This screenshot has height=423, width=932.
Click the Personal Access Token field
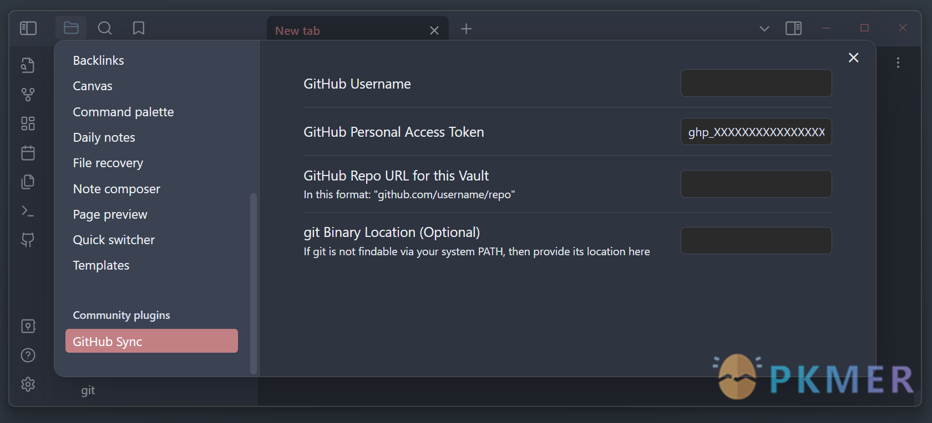pos(756,132)
